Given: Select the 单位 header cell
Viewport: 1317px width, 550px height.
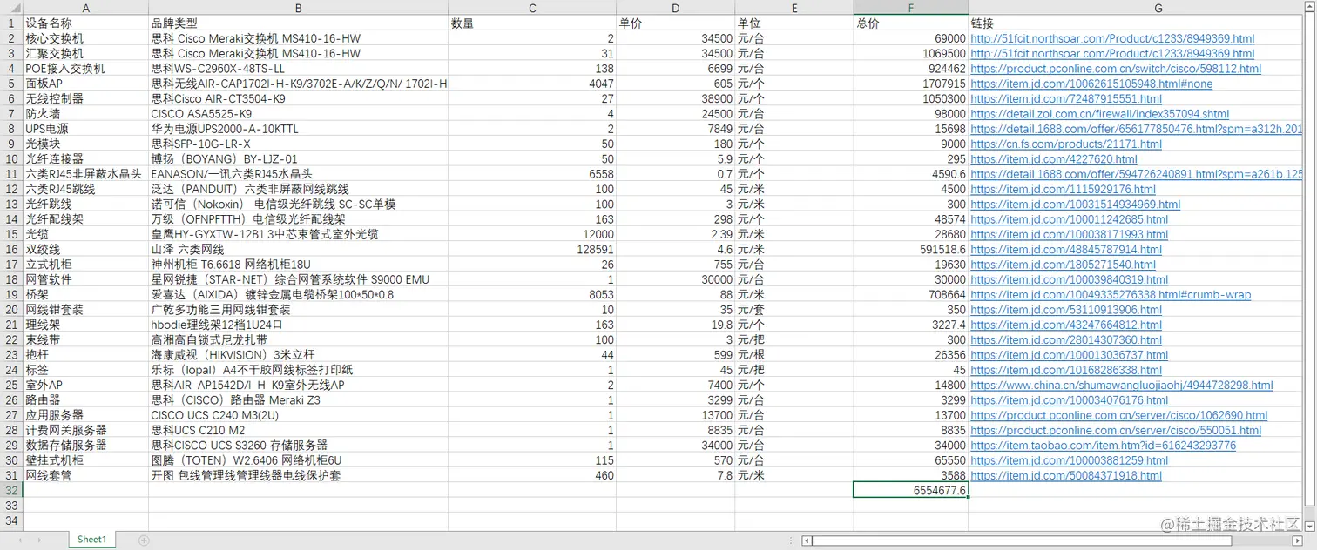Looking at the screenshot, I should pyautogui.click(x=794, y=23).
